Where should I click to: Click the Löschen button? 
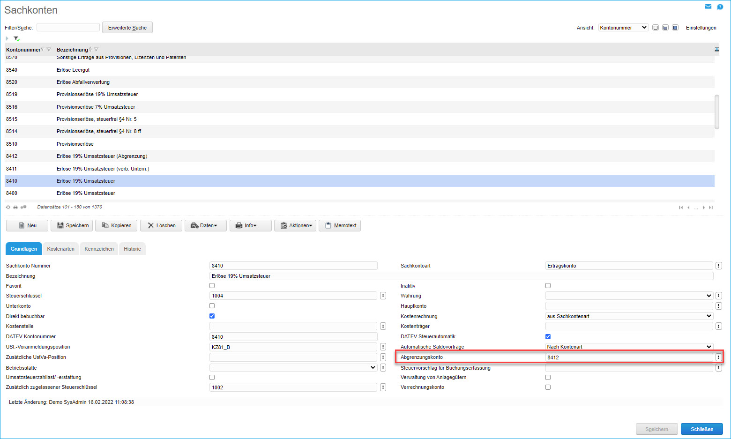tap(161, 226)
